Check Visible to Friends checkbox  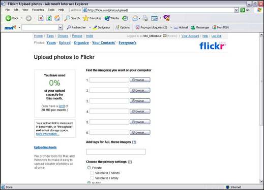(x=92, y=173)
